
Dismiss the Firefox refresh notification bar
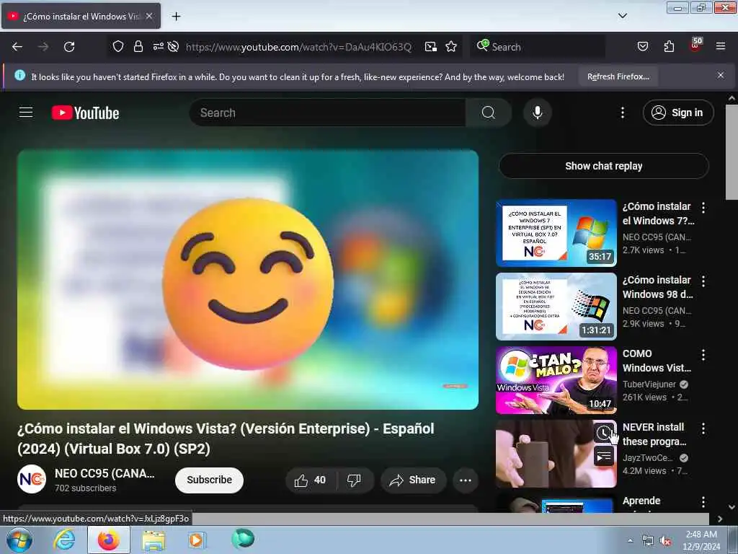click(x=721, y=75)
